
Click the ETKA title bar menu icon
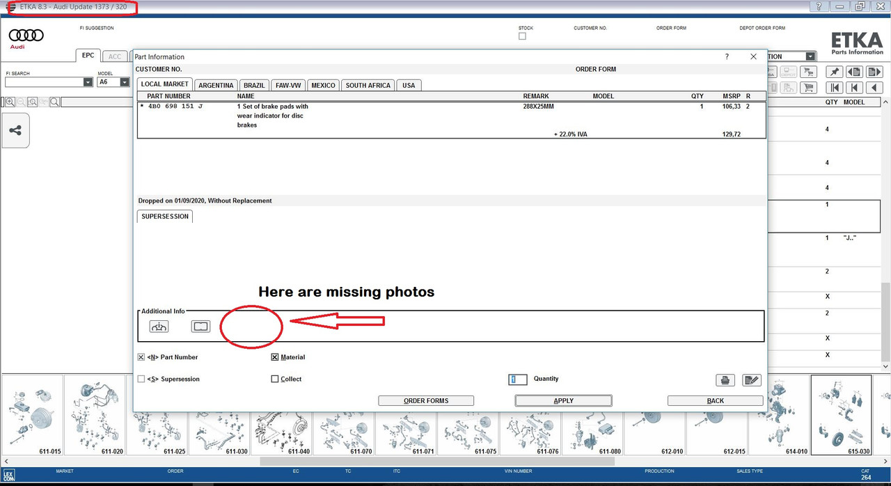tap(11, 6)
